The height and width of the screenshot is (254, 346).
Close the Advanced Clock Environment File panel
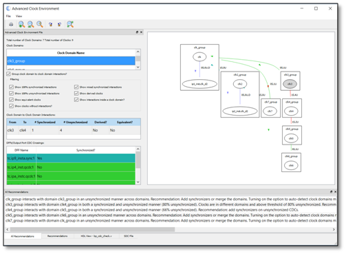[141, 32]
